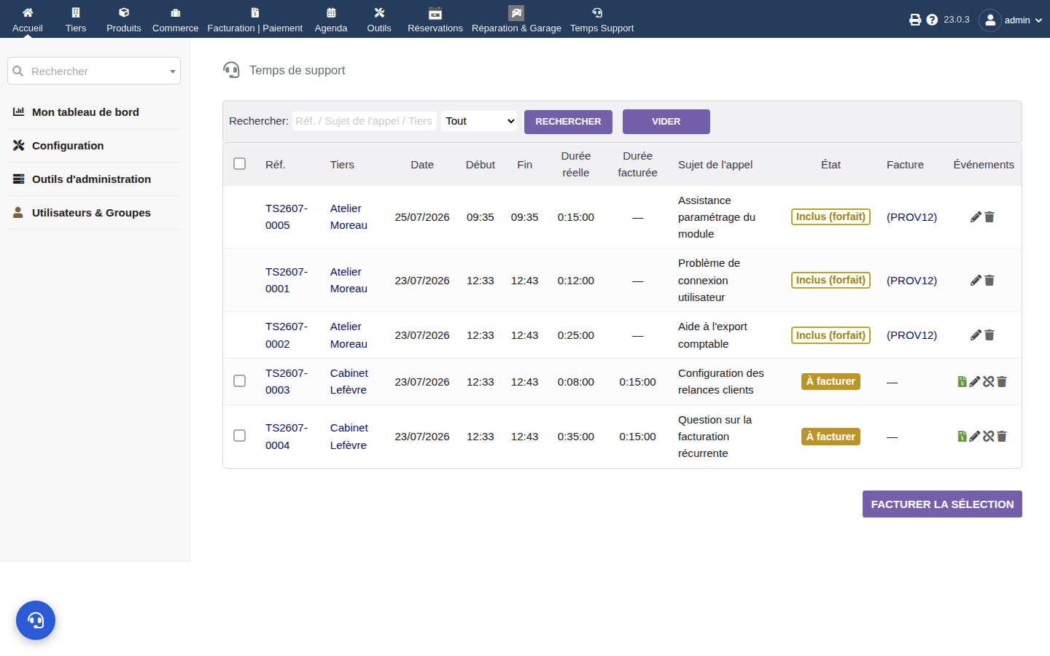Expand the admin user menu
The image size is (1050, 656).
[1011, 20]
